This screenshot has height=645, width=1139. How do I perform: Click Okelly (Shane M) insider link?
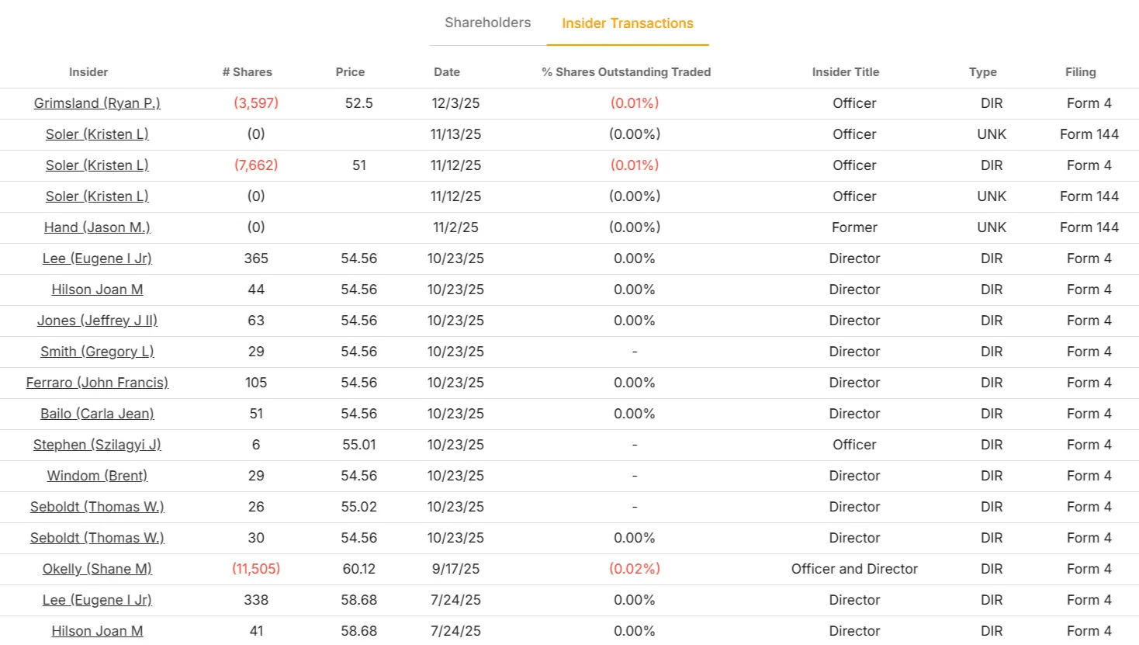tap(97, 569)
